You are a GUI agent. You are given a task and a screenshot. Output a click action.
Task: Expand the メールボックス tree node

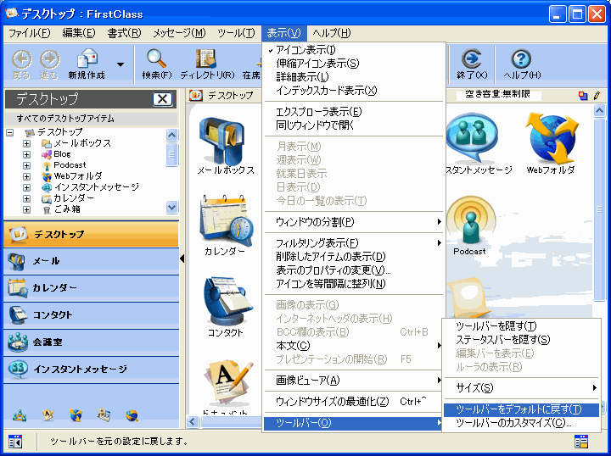pyautogui.click(x=26, y=143)
